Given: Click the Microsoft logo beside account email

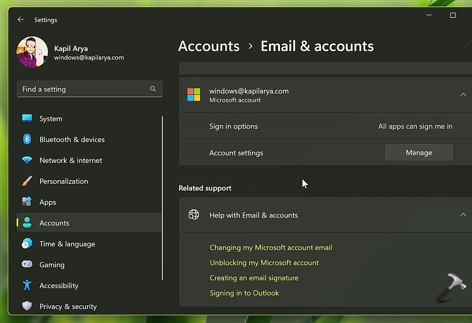Looking at the screenshot, I should pyautogui.click(x=194, y=95).
